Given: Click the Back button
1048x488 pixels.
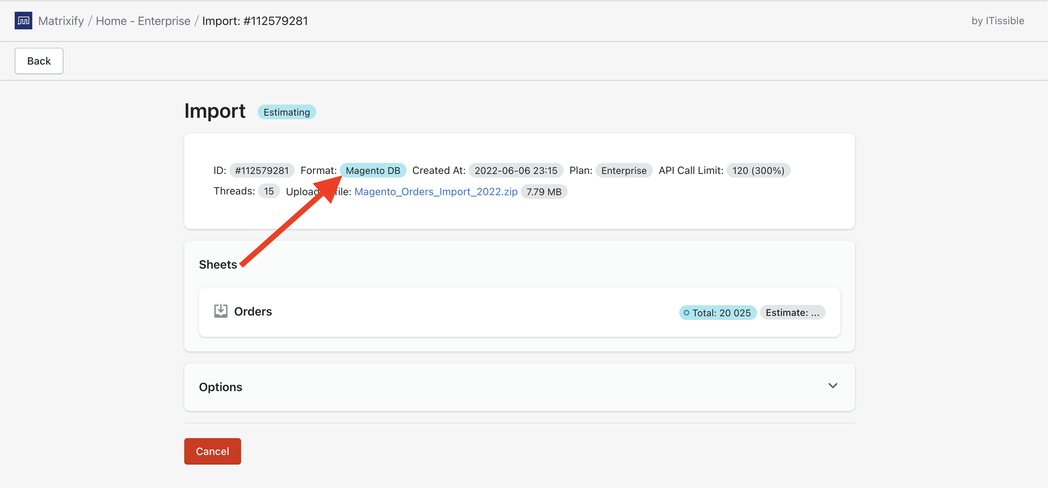Looking at the screenshot, I should 39,60.
